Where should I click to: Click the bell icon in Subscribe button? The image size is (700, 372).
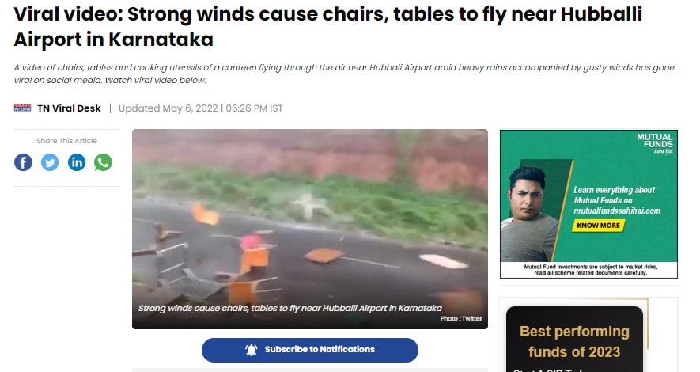pos(252,350)
